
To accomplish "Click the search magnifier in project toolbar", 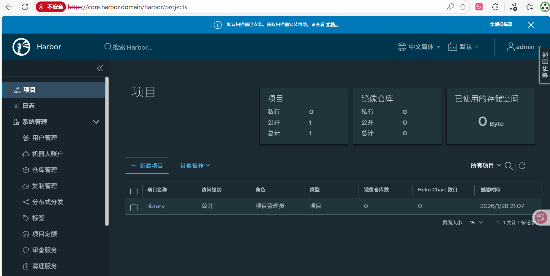I will coord(509,166).
